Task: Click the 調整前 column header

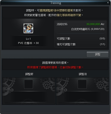Action: tap(29, 74)
